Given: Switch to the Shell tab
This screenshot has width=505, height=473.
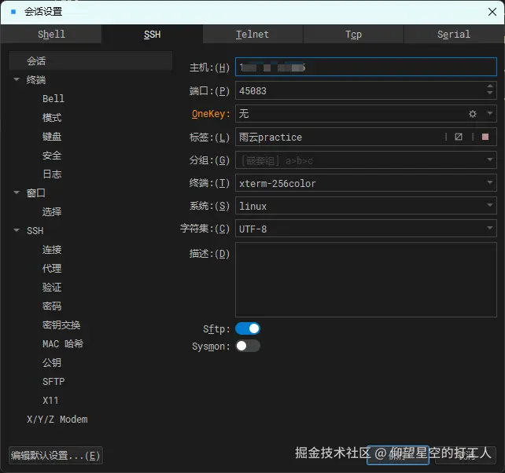Looking at the screenshot, I should [51, 34].
